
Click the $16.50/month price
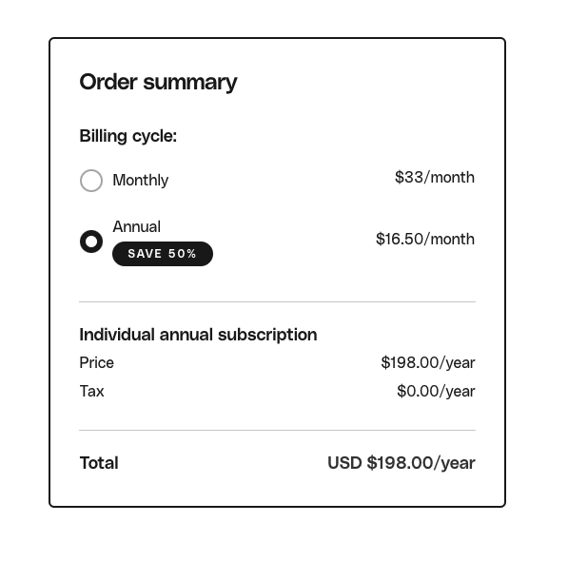tap(425, 240)
